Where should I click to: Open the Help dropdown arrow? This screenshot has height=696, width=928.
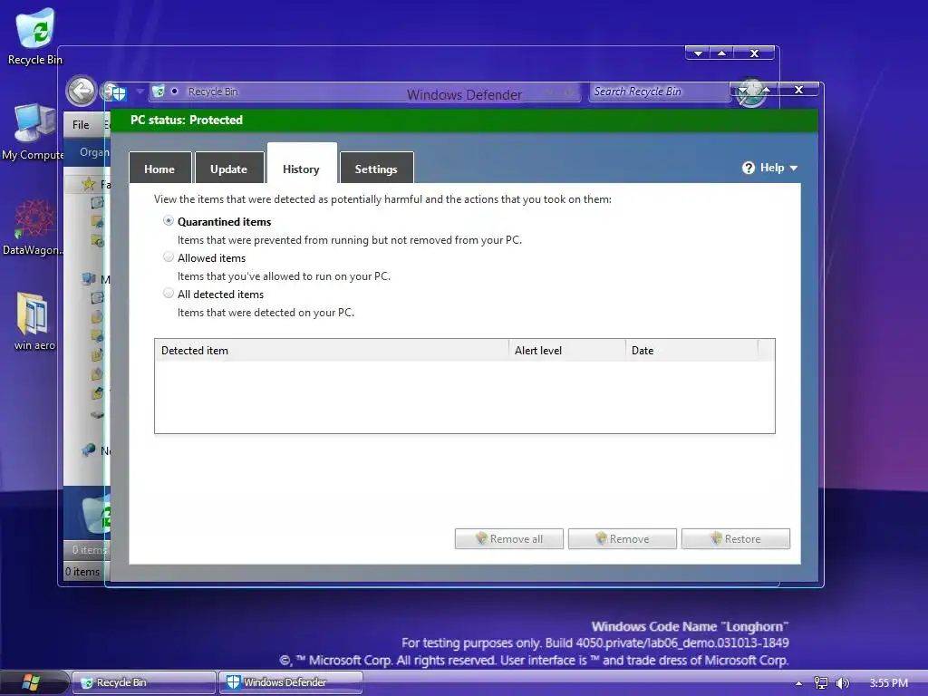[x=794, y=168]
